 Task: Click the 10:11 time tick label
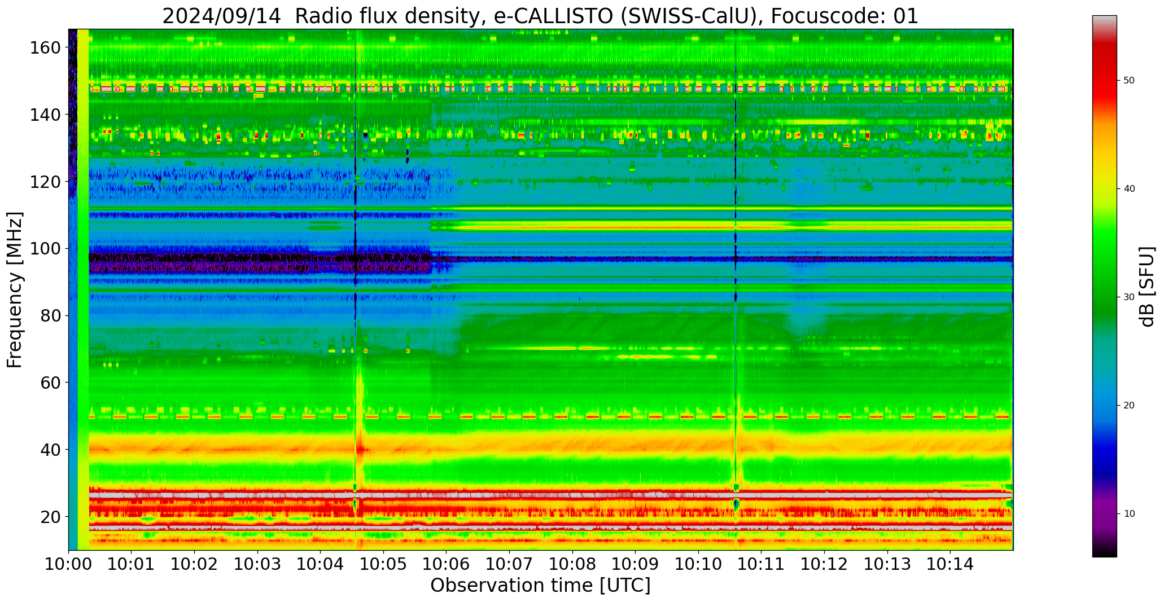point(762,564)
